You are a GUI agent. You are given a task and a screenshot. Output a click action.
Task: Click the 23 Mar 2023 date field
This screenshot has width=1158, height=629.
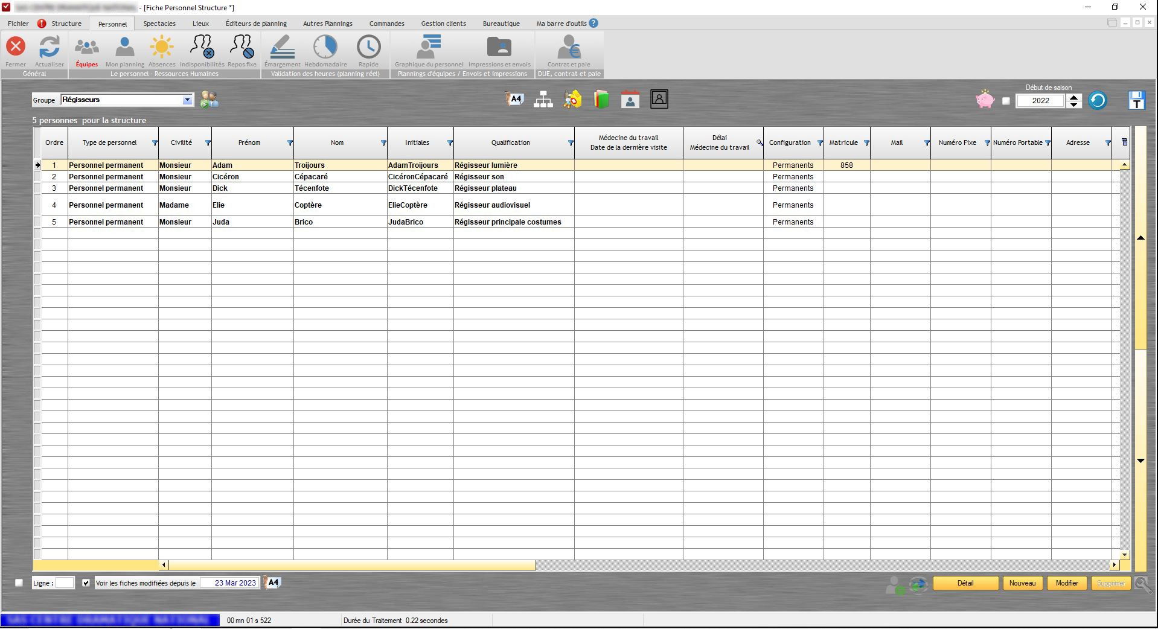[229, 583]
